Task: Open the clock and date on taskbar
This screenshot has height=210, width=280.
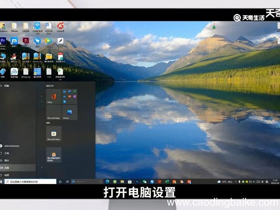Action: [275, 182]
